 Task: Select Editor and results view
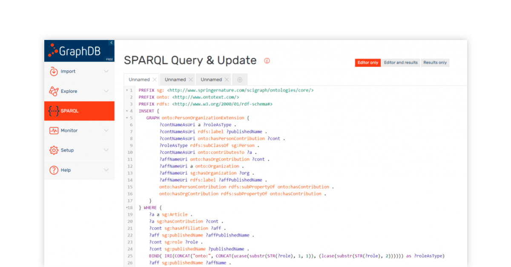click(x=401, y=62)
